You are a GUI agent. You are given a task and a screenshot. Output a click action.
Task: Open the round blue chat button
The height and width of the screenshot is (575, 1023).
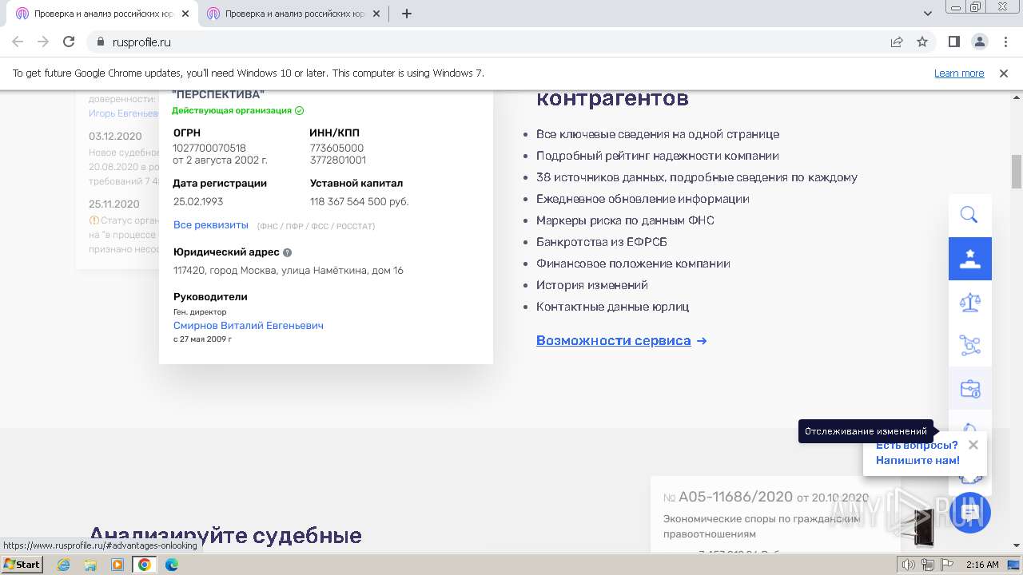pyautogui.click(x=970, y=512)
